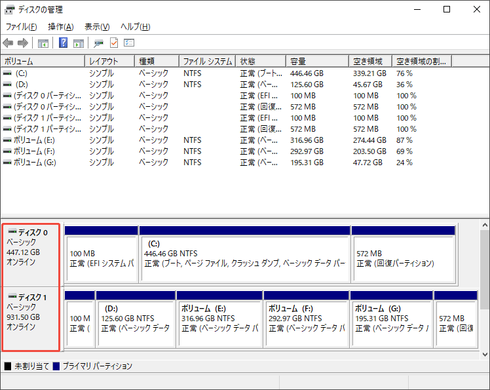Click the Disk Management app title icon

[x=9, y=9]
